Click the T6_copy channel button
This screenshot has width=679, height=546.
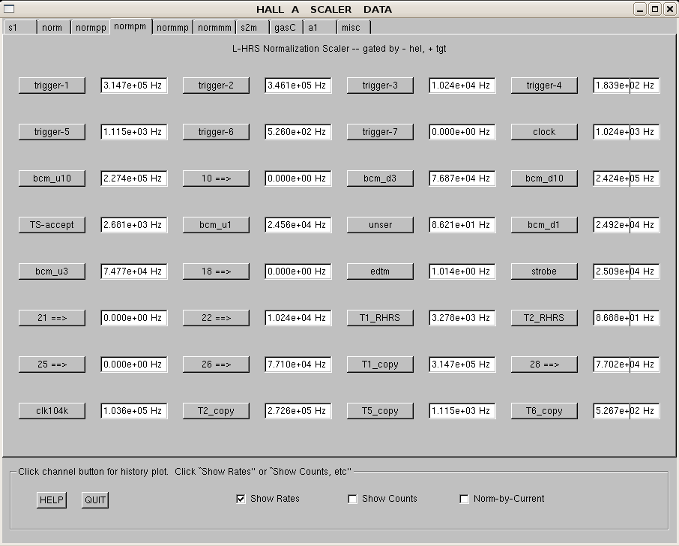[544, 411]
